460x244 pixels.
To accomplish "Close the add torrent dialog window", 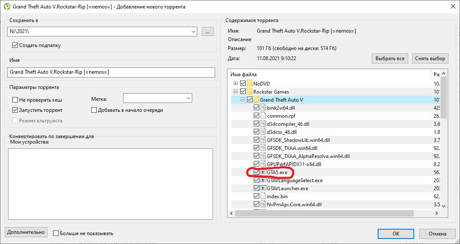I will pyautogui.click(x=453, y=6).
